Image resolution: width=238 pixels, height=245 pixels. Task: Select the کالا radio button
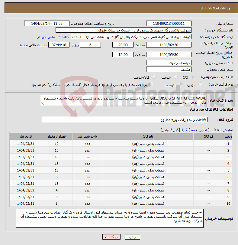[x=193, y=77]
